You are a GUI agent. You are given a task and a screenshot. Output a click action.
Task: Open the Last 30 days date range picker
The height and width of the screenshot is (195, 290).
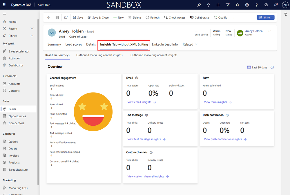coord(257,67)
